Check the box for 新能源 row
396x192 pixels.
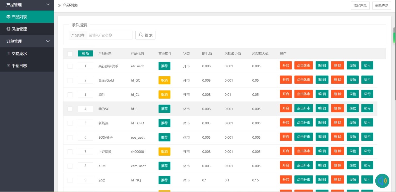point(70,123)
